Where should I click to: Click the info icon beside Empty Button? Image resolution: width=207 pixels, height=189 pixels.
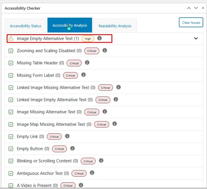[72, 148]
